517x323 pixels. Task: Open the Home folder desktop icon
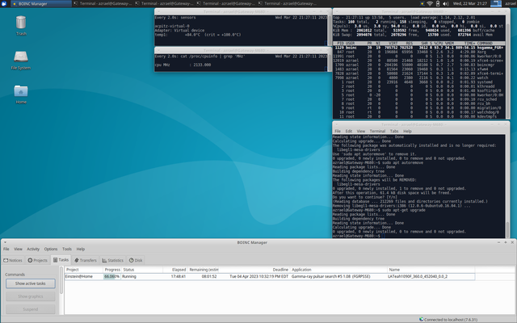pos(20,90)
